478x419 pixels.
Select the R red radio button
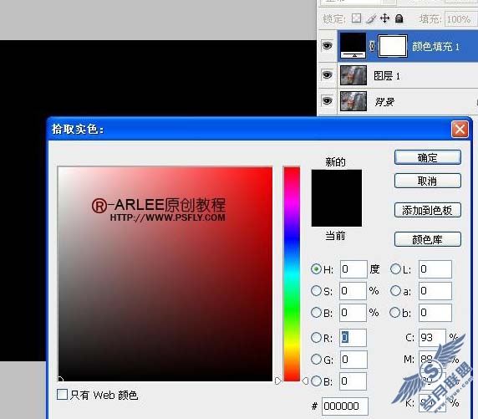(x=316, y=338)
